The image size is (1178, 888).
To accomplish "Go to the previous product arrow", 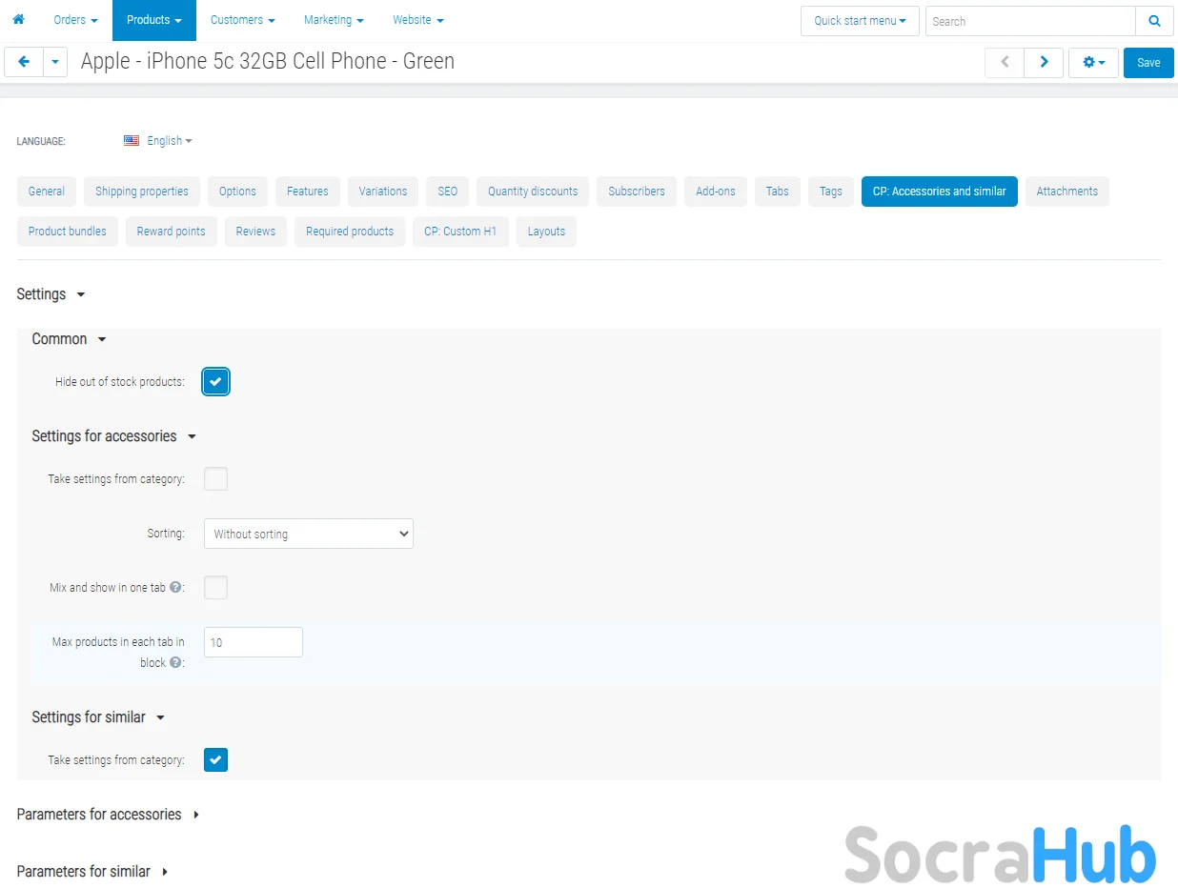I will (1005, 62).
